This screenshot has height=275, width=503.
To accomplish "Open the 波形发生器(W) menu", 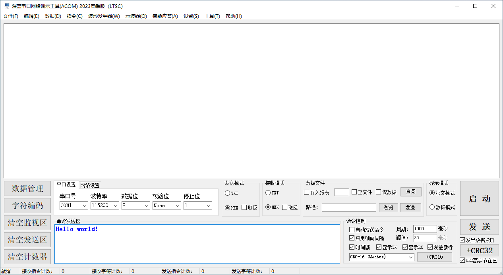I will (x=104, y=16).
